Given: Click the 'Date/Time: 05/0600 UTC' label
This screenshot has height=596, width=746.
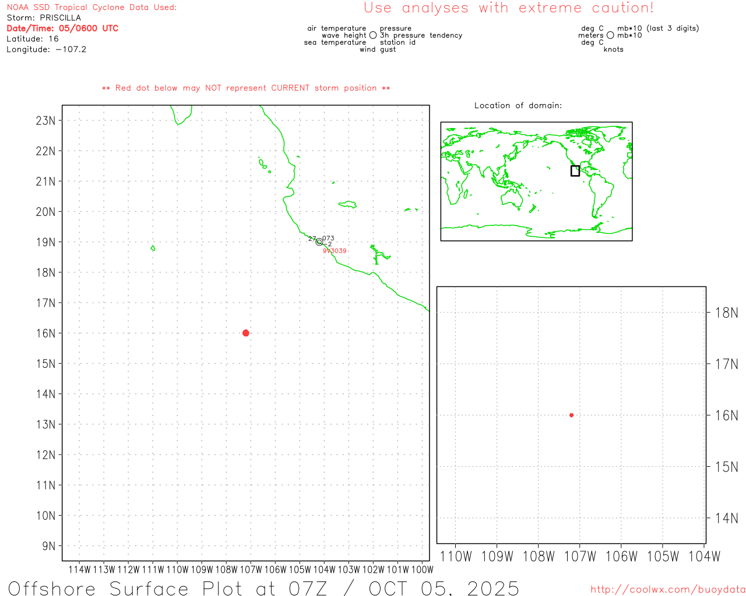Looking at the screenshot, I should [x=62, y=29].
